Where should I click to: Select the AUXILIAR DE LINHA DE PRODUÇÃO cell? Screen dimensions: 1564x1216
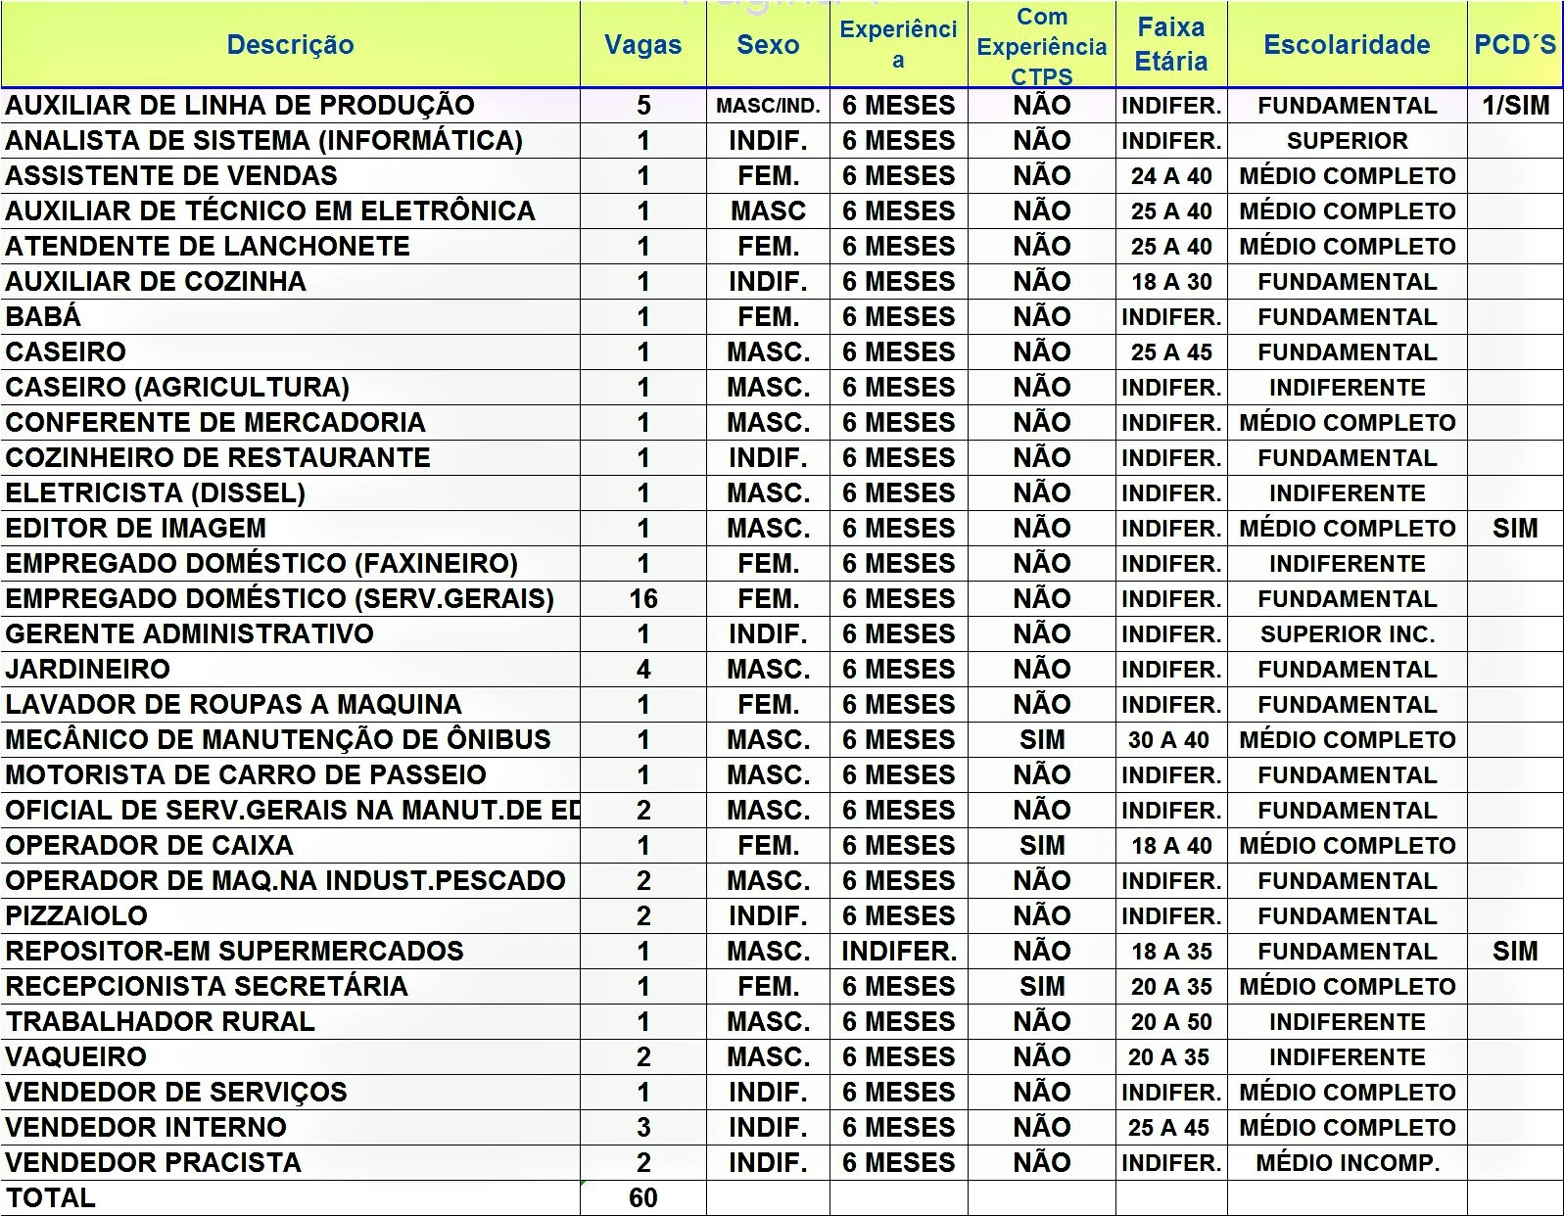coord(240,106)
